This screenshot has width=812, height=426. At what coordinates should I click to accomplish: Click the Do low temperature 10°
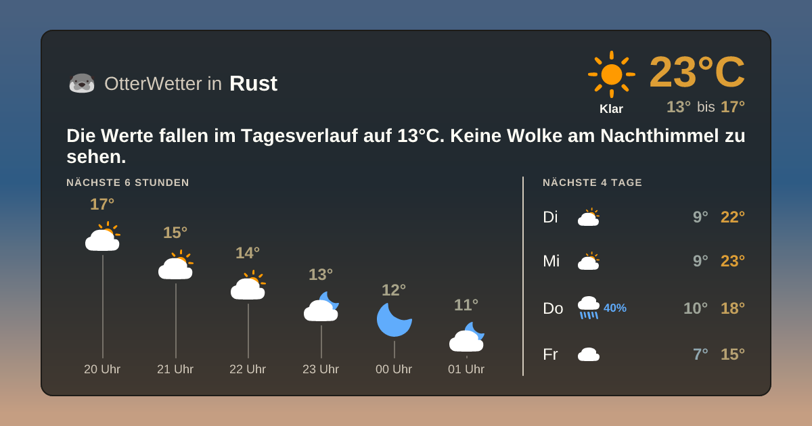pos(696,308)
